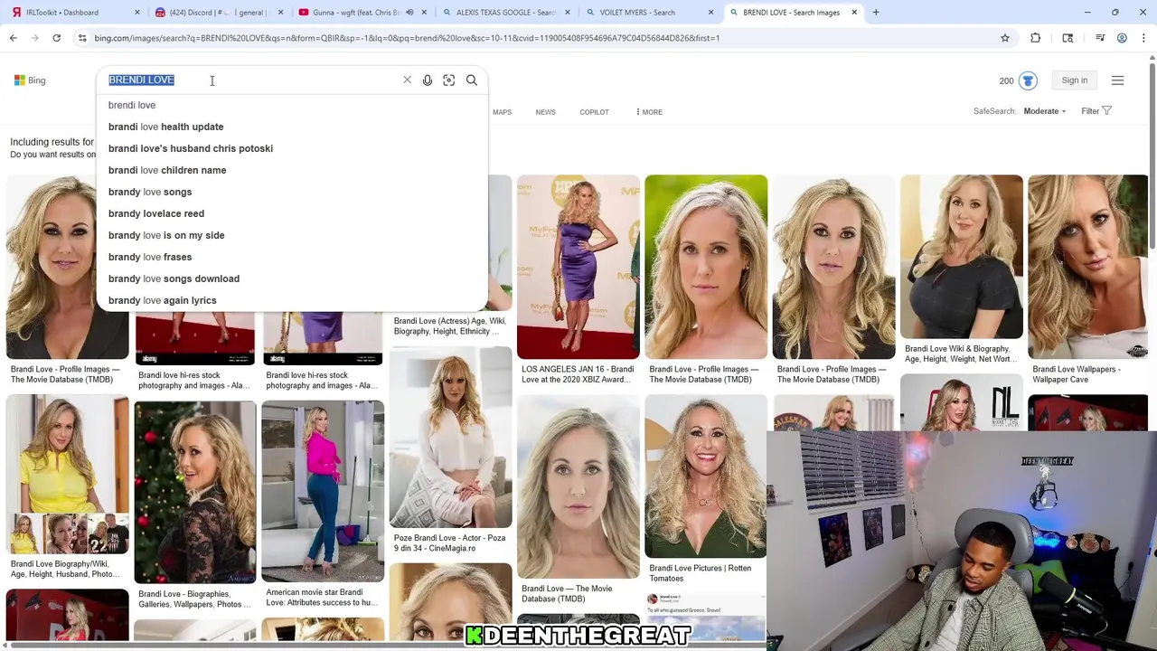Open 'Wallpapers - Wallpaper Cave' result link

coord(1077,374)
